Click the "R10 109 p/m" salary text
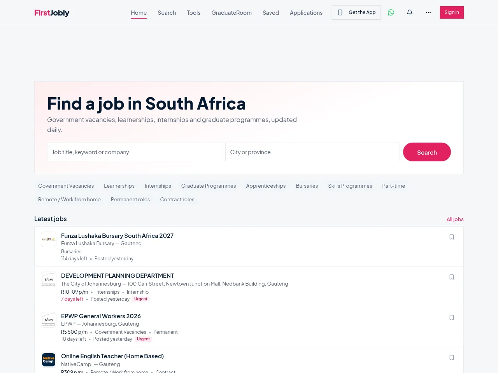Image resolution: width=498 pixels, height=373 pixels. click(x=75, y=292)
